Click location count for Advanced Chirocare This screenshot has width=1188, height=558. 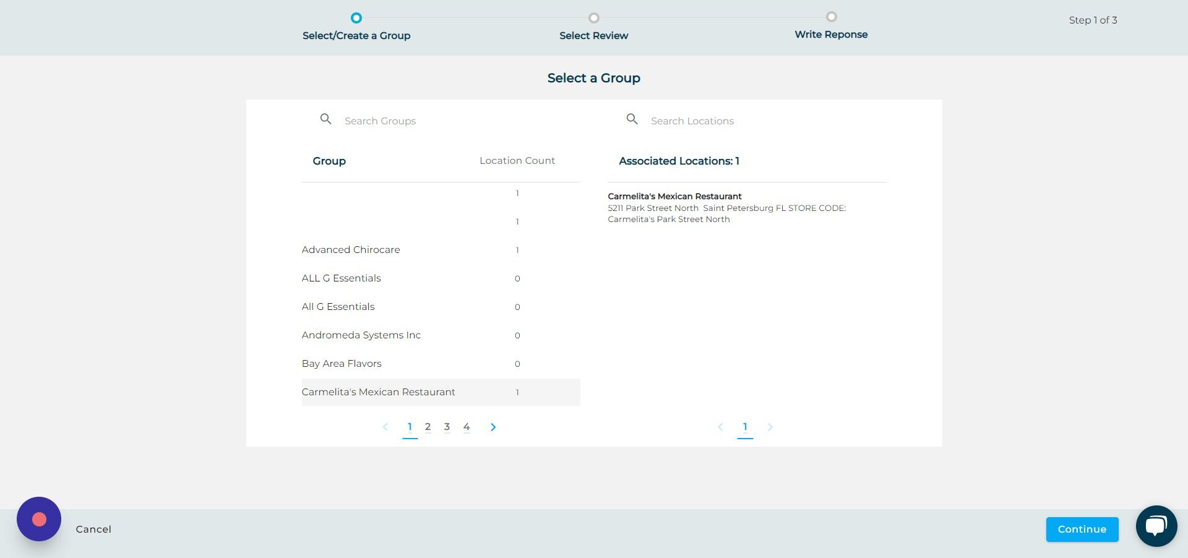[x=517, y=250]
